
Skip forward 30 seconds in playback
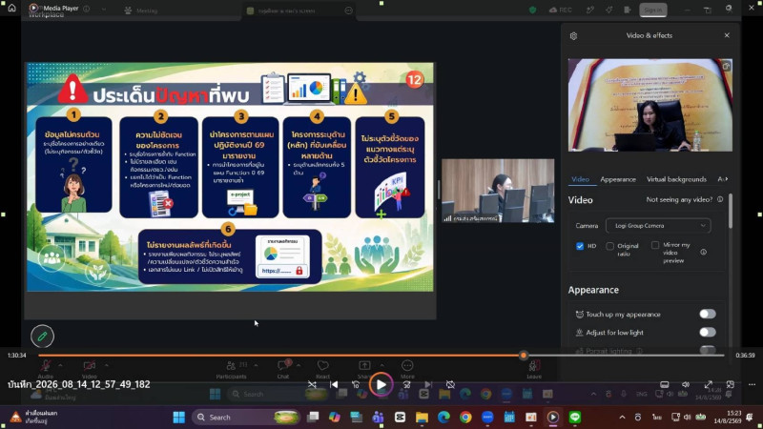tap(407, 385)
